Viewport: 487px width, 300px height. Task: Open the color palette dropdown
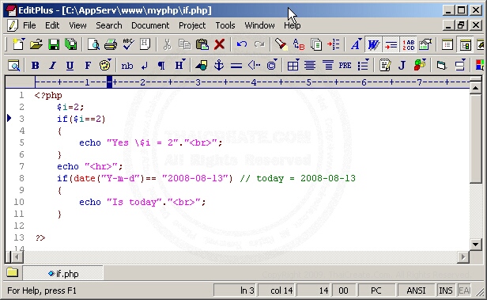coord(105,65)
